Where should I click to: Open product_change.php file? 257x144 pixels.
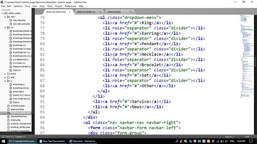tap(20, 124)
